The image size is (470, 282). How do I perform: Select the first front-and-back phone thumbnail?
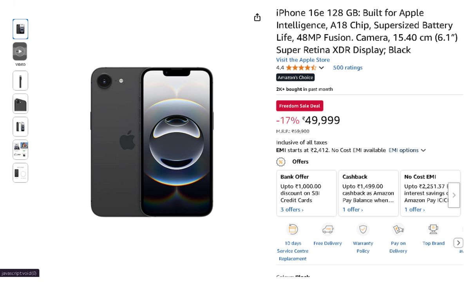pyautogui.click(x=20, y=29)
